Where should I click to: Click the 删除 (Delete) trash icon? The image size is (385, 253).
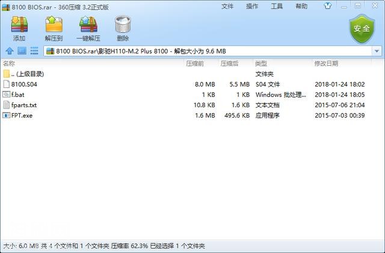123,27
